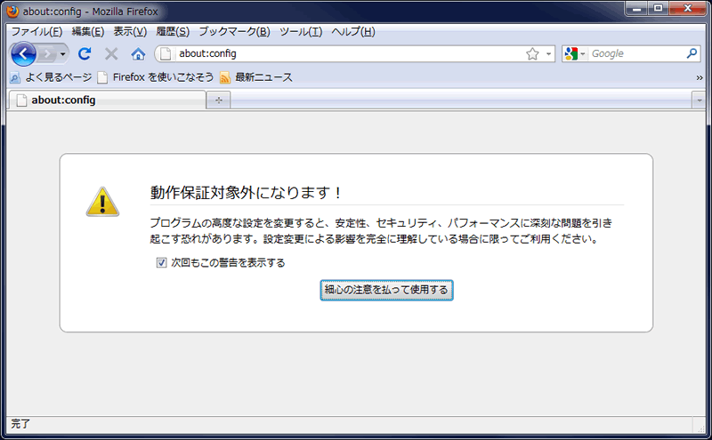The width and height of the screenshot is (712, 440).
Task: Click the 細心の注意を払って使用する button
Action: [386, 290]
